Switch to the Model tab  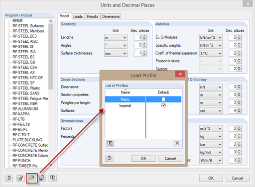[64, 16]
